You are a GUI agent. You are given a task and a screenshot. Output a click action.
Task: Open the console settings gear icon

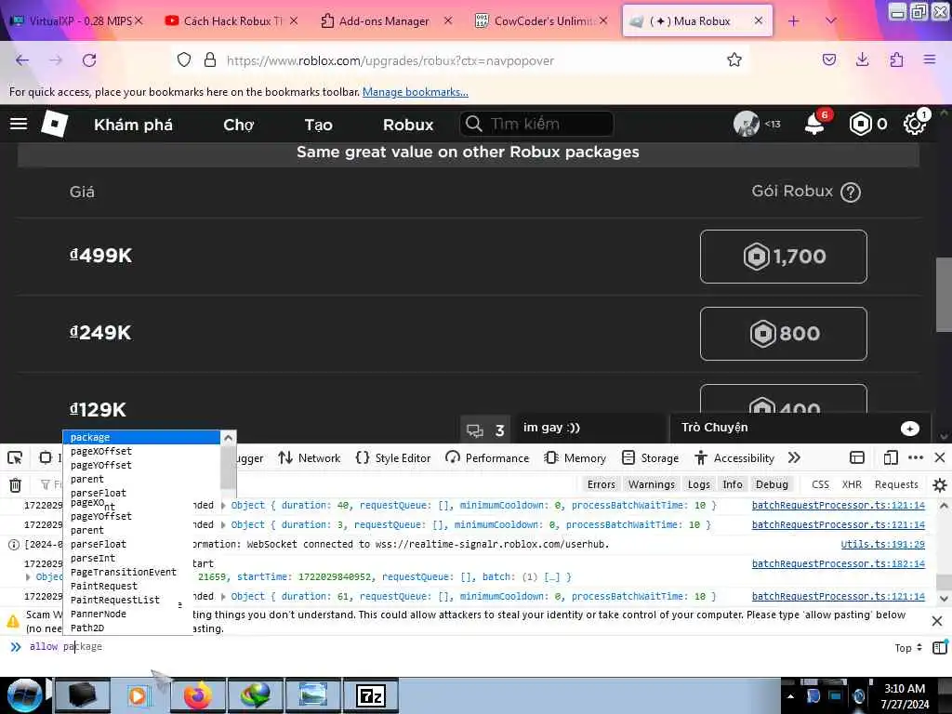click(939, 484)
